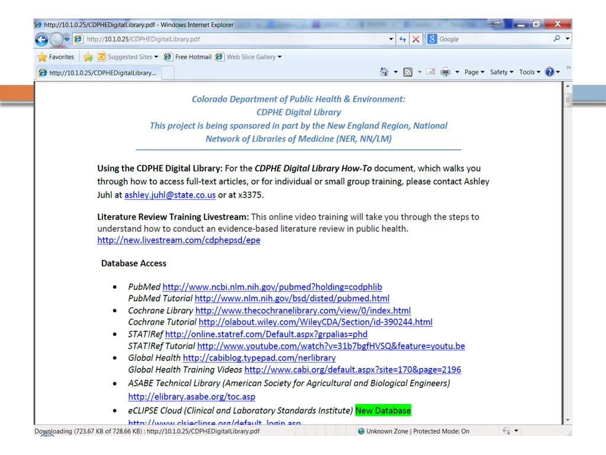Viewport: 606px width, 455px height.
Task: Open the PubMed holding=codphlib link
Action: coord(272,287)
